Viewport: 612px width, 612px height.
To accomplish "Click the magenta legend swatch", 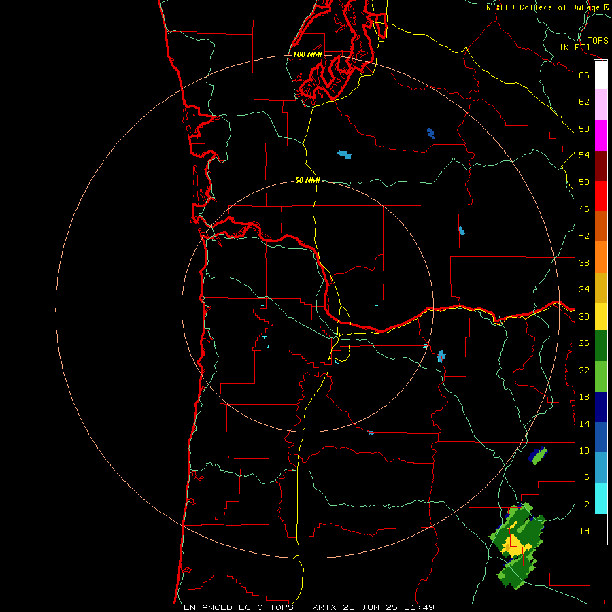I will tap(600, 135).
